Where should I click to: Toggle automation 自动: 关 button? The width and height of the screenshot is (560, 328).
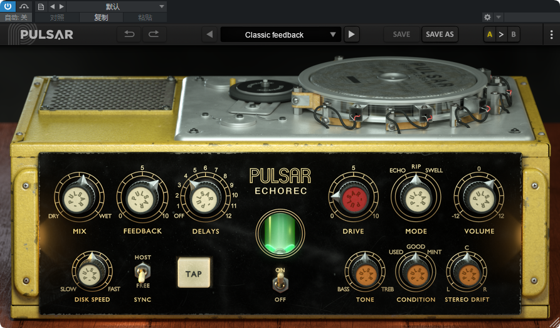point(16,17)
